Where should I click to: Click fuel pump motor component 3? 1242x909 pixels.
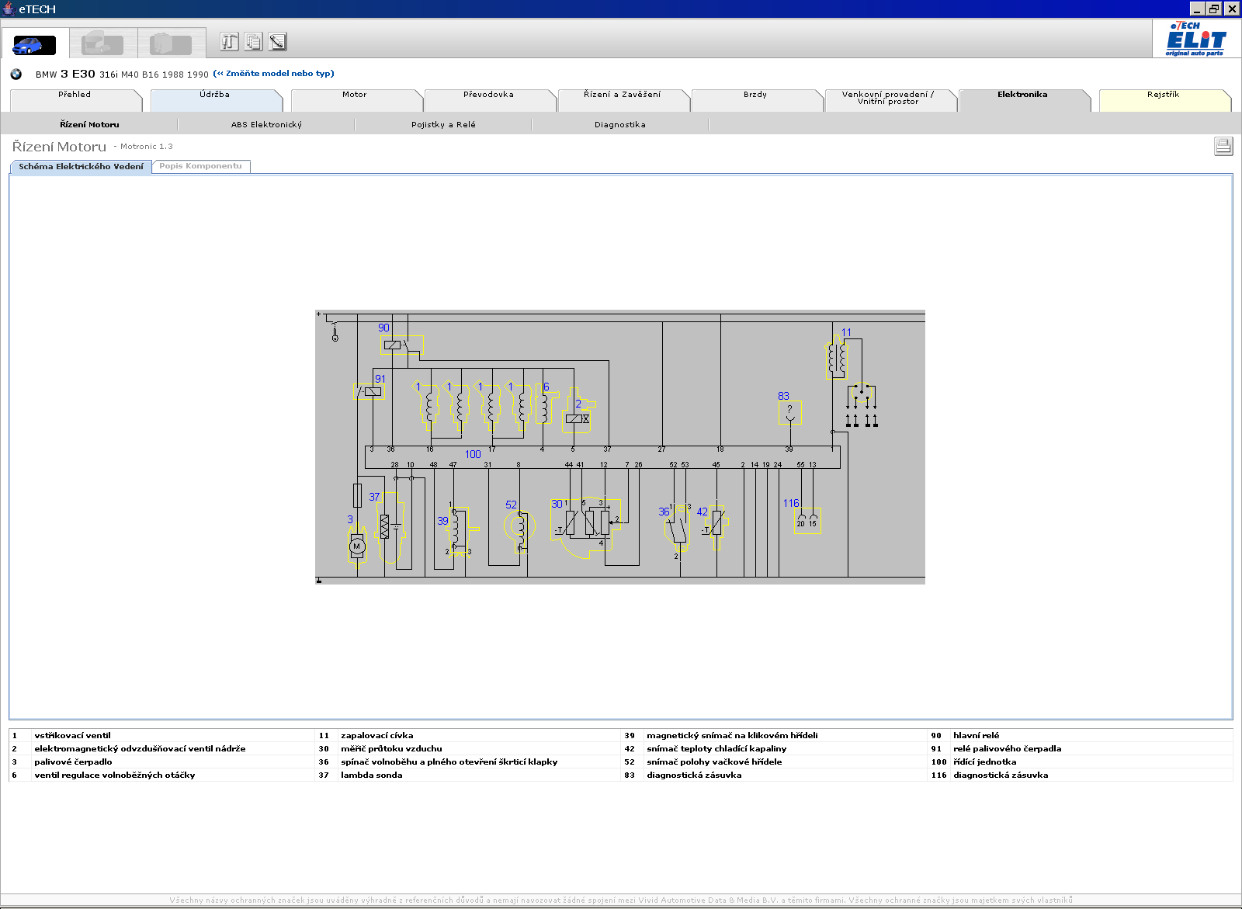coord(357,545)
